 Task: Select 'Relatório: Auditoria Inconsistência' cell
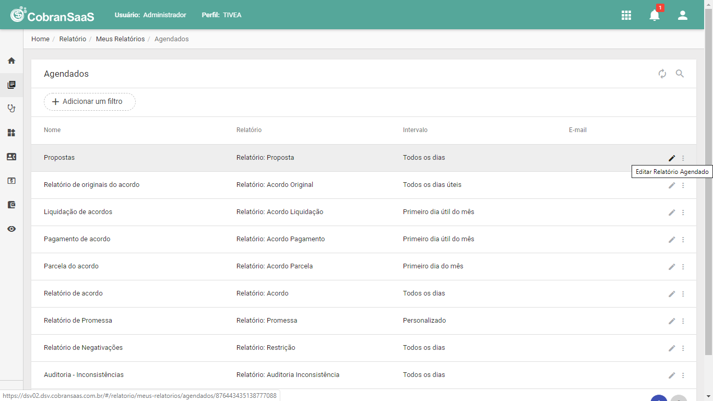288,375
